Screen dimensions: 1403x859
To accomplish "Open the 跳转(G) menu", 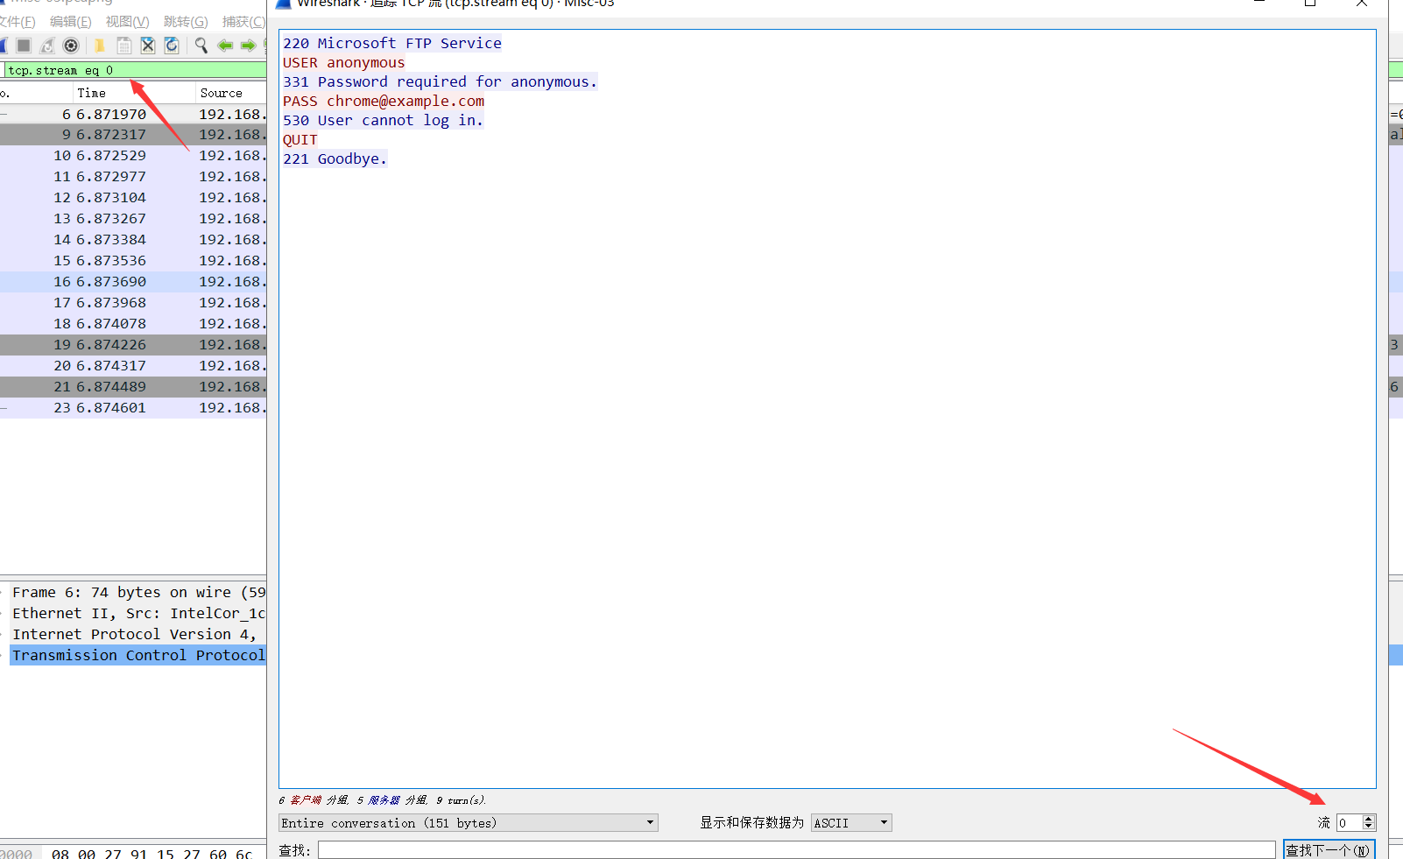I will (x=187, y=22).
